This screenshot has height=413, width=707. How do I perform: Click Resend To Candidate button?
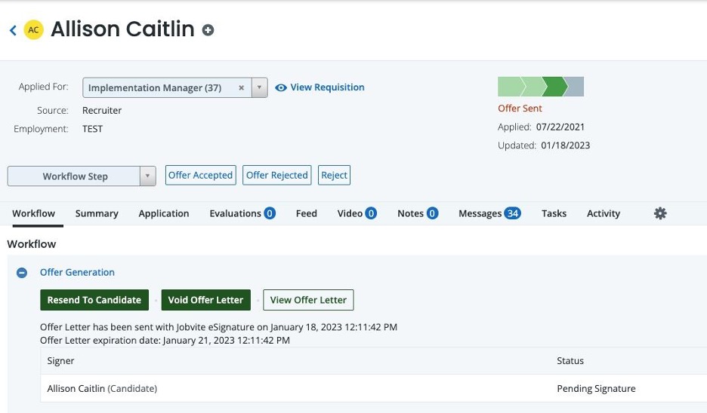94,300
